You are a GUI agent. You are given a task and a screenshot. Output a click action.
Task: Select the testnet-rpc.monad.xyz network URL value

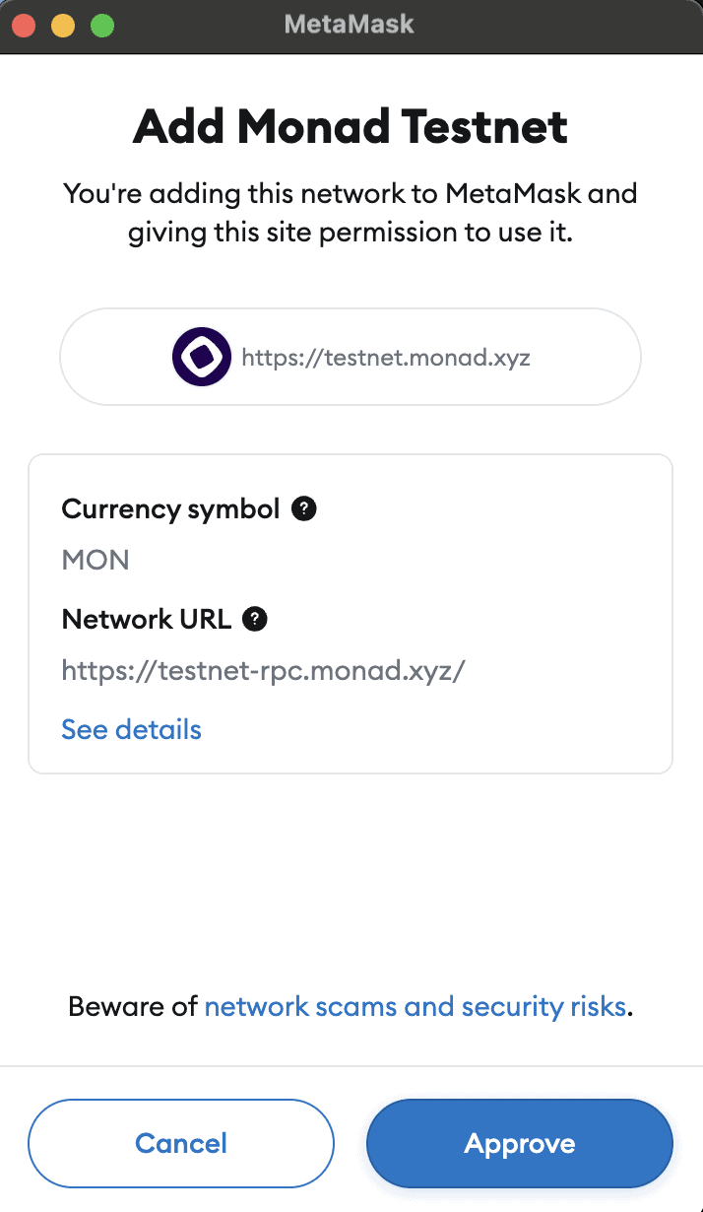coord(263,671)
